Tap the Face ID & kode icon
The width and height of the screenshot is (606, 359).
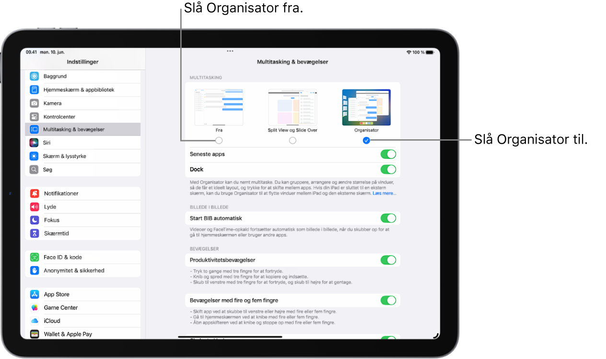point(35,257)
